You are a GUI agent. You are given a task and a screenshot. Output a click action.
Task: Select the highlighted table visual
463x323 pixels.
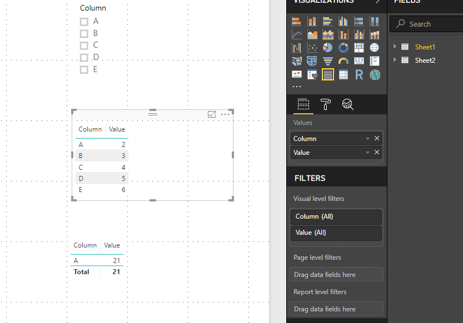tap(328, 74)
